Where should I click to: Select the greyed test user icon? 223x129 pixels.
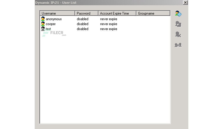[x=43, y=29]
